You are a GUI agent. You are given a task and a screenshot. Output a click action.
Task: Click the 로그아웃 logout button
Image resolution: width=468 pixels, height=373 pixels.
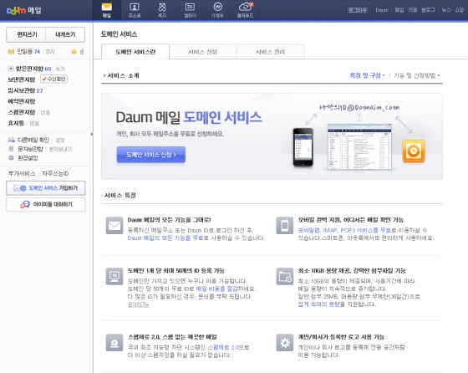(x=358, y=10)
